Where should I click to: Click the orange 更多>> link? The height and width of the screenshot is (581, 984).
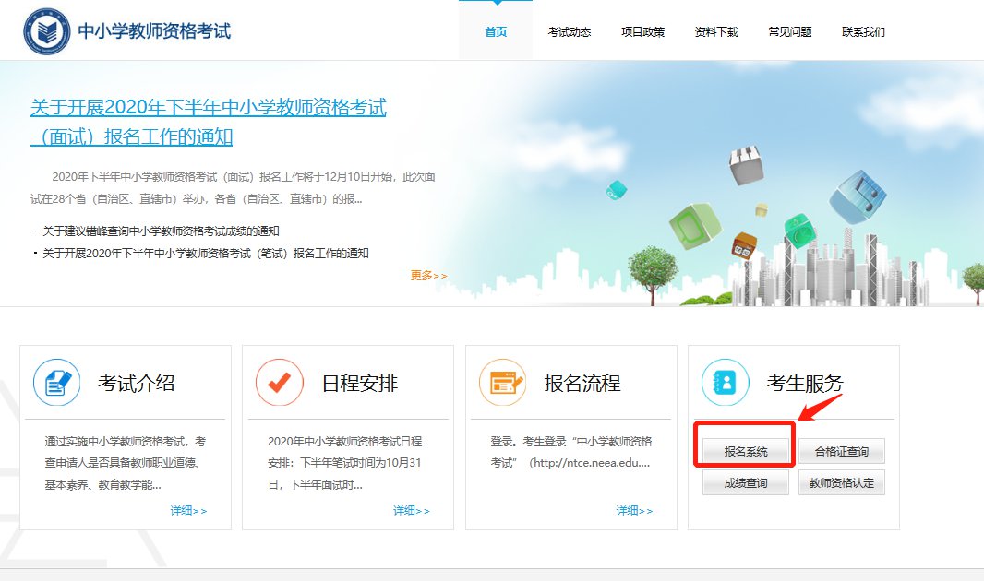tap(428, 275)
